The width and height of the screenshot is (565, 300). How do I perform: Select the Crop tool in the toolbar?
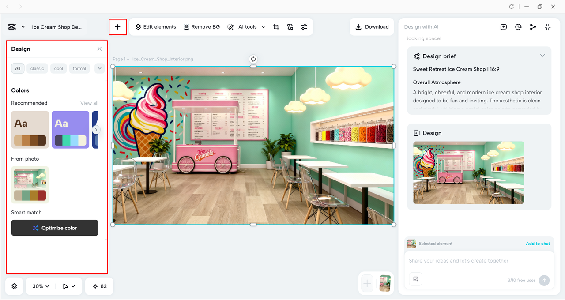[276, 27]
